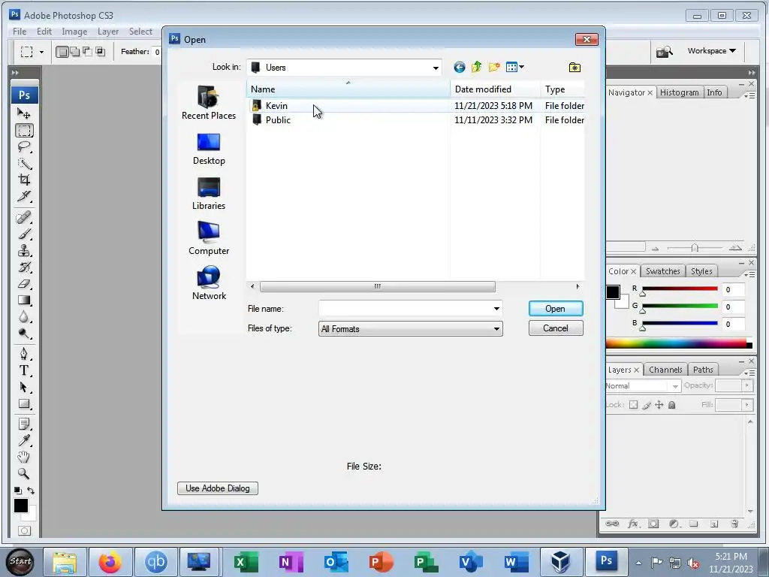Open the Workspace dropdown

pos(712,50)
